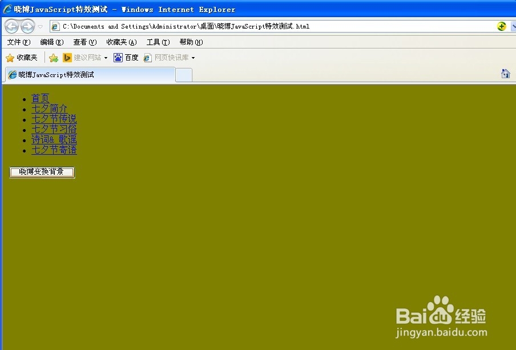Open the 七夕节传说 link
Image resolution: width=516 pixels, height=350 pixels.
54,119
